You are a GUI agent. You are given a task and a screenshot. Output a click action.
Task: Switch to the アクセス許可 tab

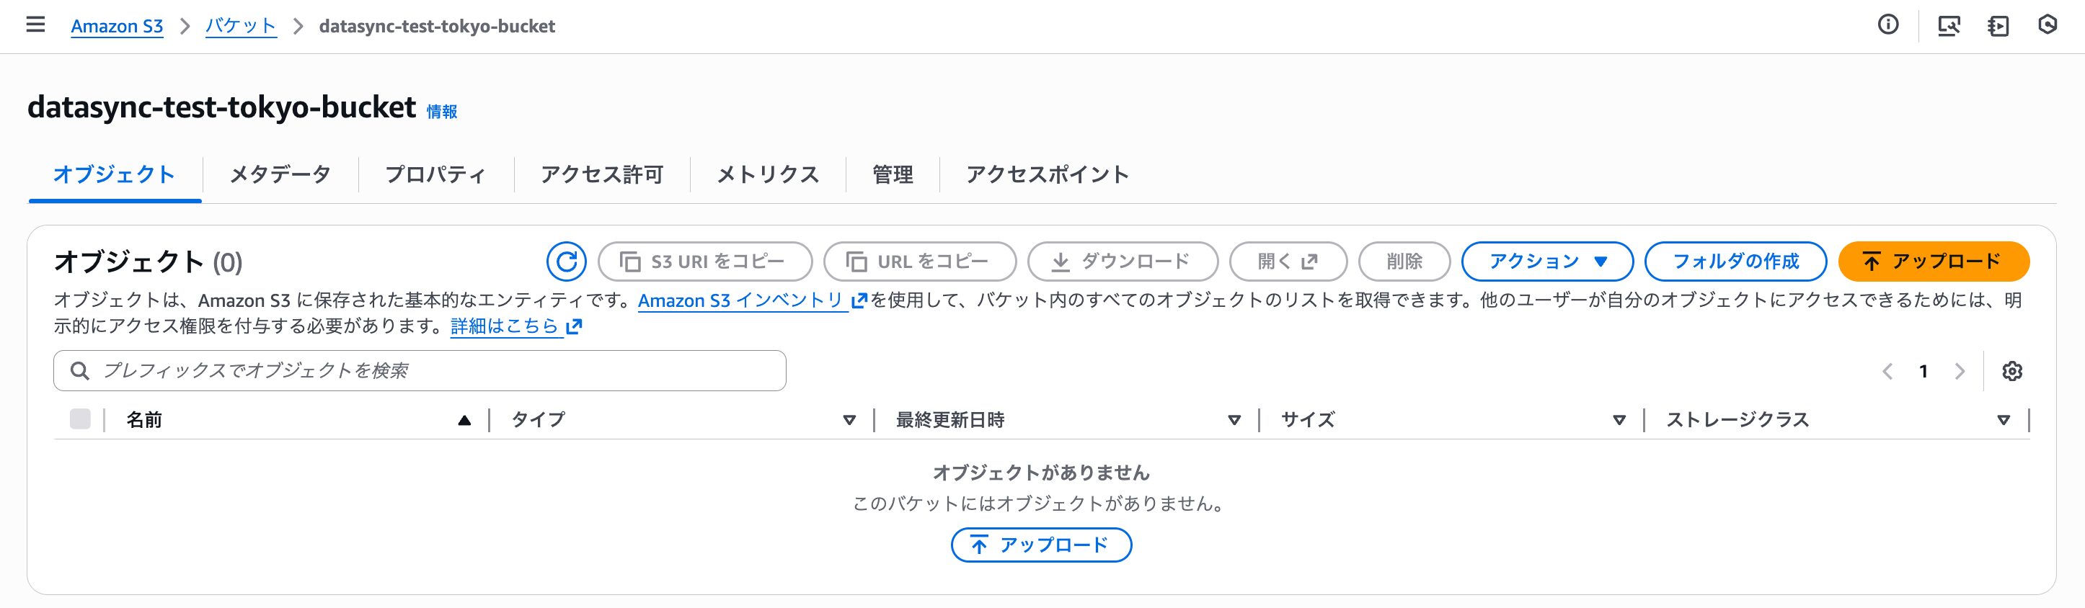[601, 174]
